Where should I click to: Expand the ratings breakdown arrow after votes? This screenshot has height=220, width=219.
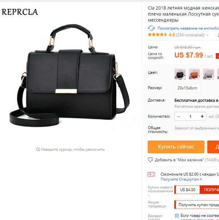[207, 35]
